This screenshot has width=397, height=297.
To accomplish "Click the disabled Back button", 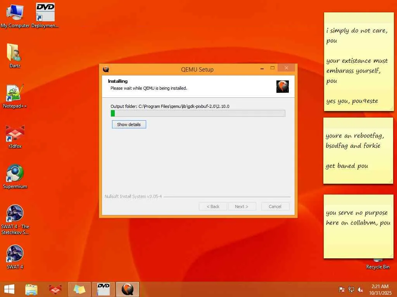I will click(x=213, y=207).
